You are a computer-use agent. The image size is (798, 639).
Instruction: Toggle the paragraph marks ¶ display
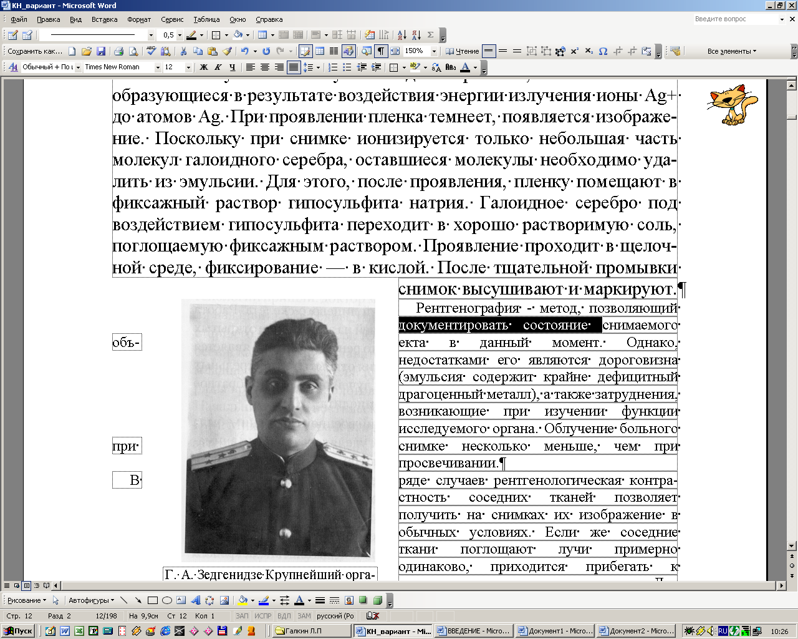click(380, 51)
